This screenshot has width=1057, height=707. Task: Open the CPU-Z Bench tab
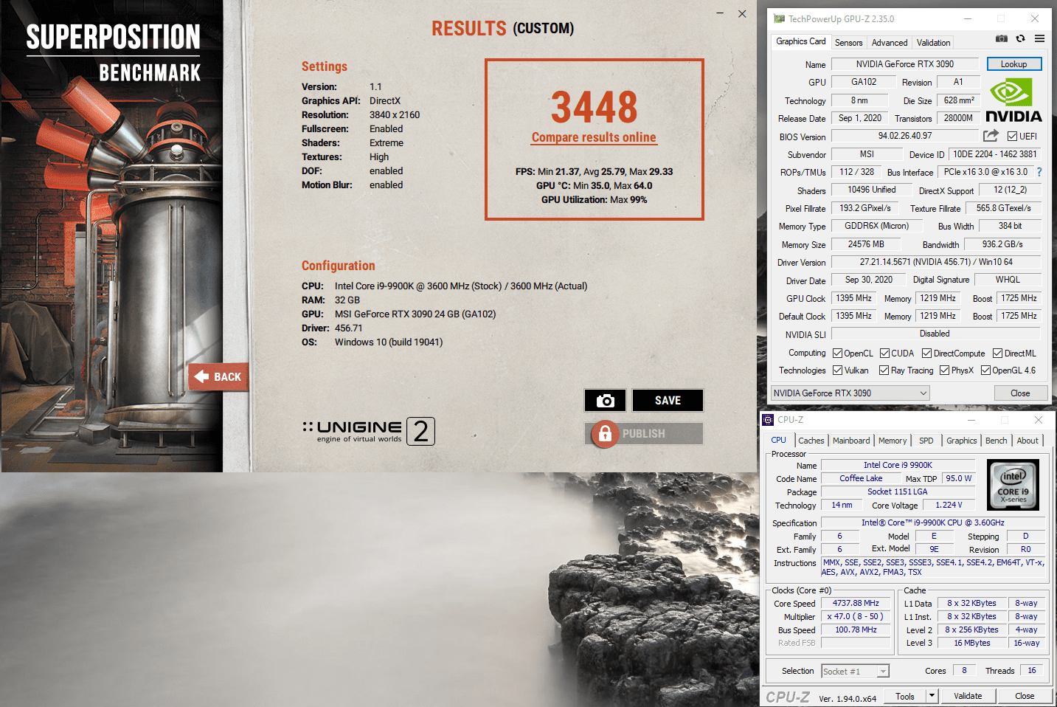996,441
